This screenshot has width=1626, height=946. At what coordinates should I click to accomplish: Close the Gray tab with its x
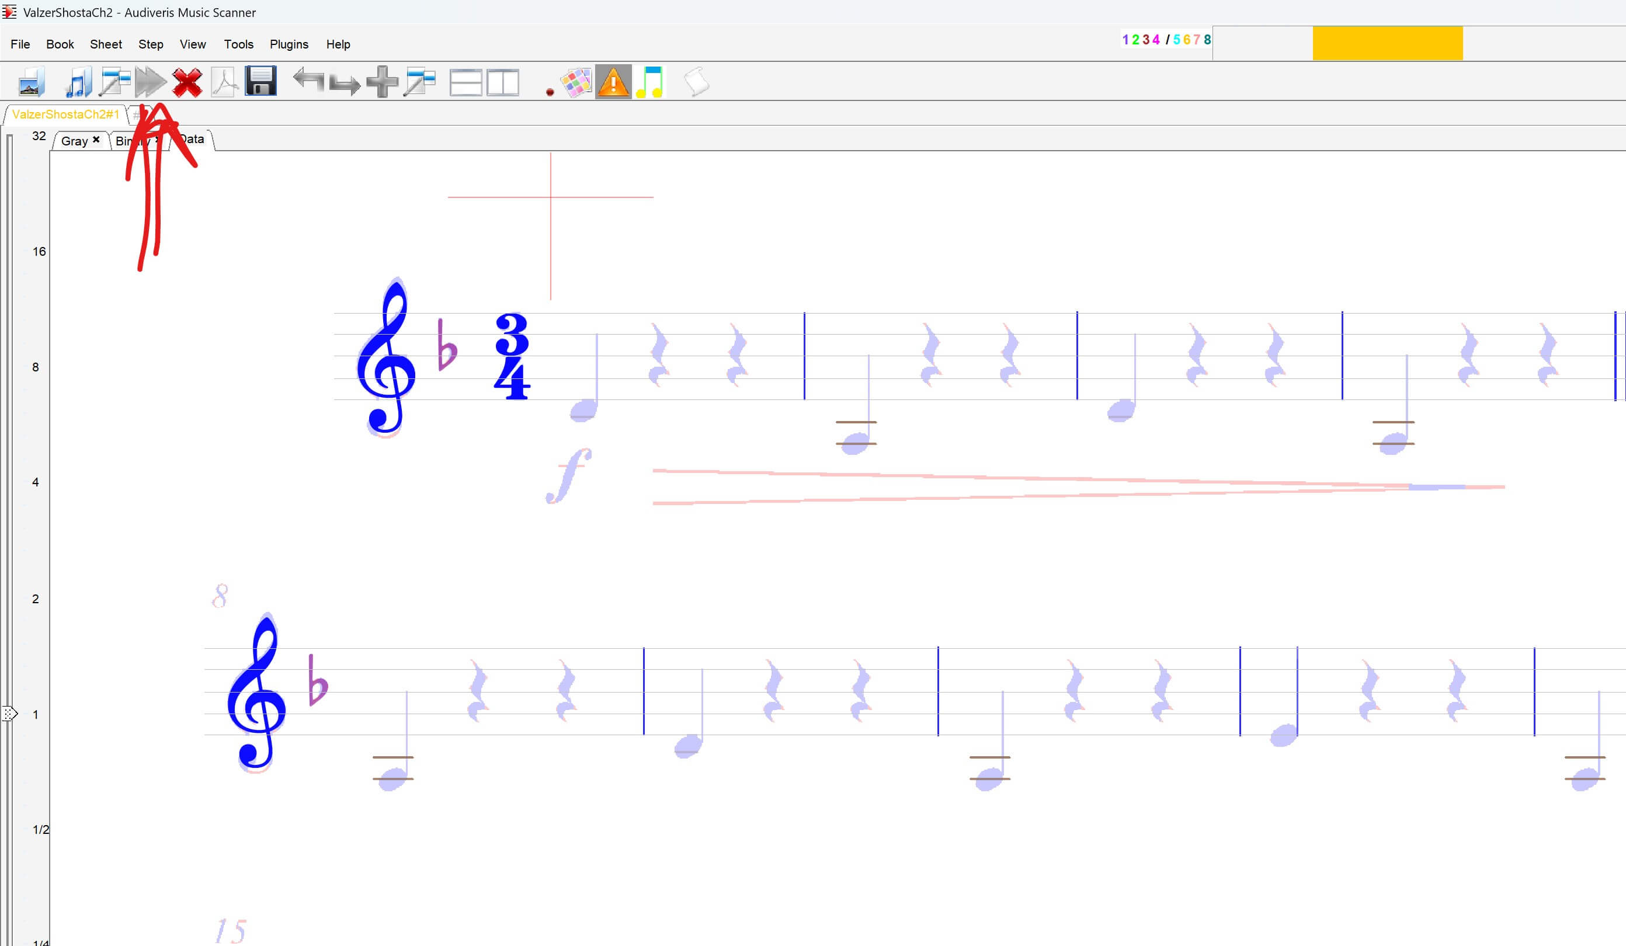click(96, 140)
